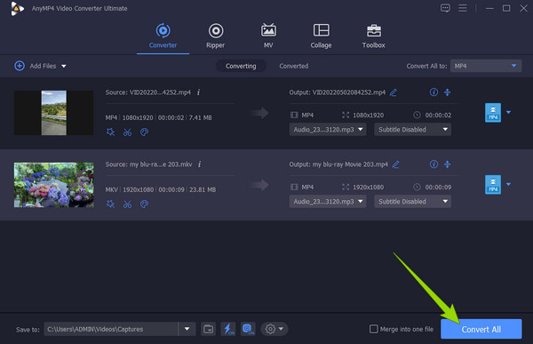Click the "Output: my blu-ray Movie 203.mp4" name
Viewport: 533px width, 344px height.
[x=338, y=164]
